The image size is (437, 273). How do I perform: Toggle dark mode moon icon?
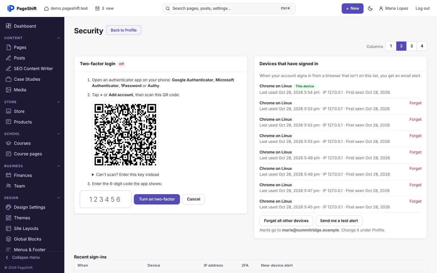pyautogui.click(x=370, y=8)
